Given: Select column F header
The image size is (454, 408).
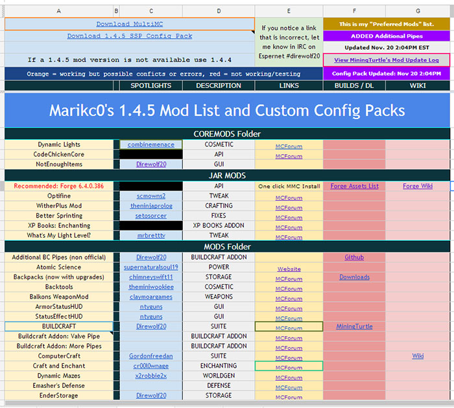Looking at the screenshot, I should click(x=354, y=11).
